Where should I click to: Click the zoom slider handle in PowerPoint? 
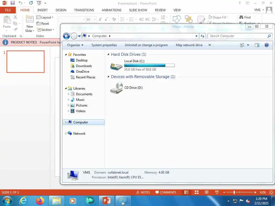pos(234,192)
